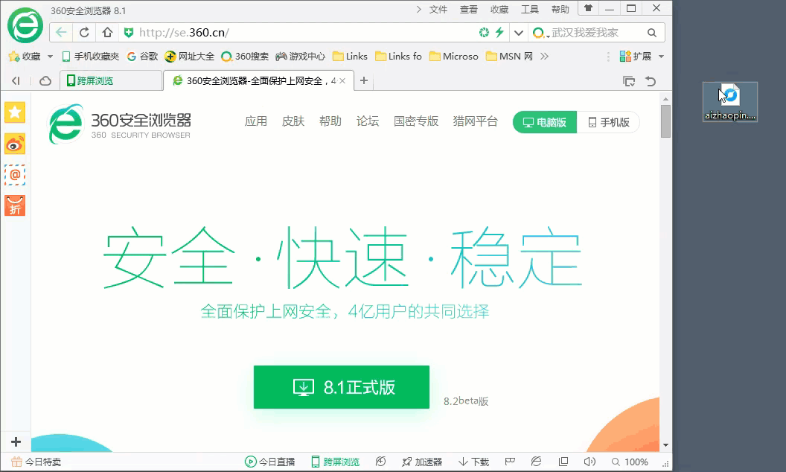Click 国密专版 in page navigation

[416, 121]
